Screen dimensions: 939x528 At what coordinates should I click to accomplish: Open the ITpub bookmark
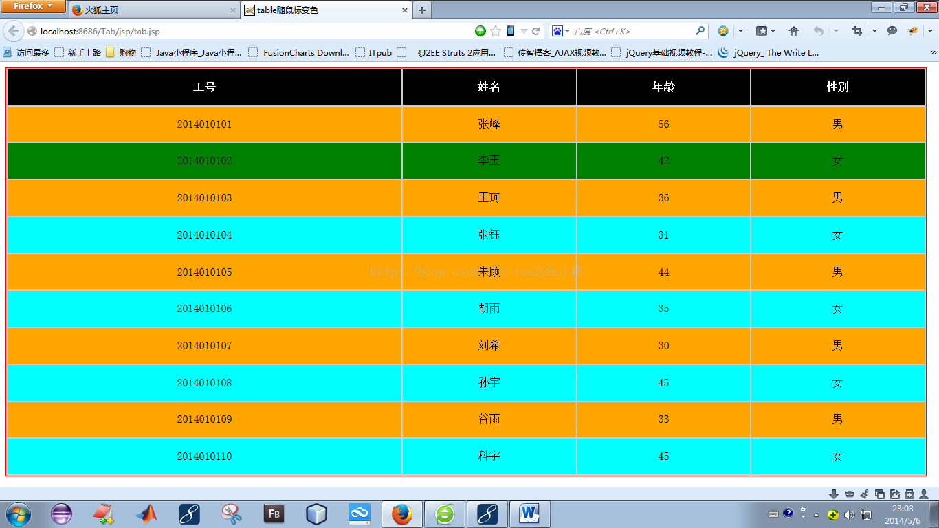pyautogui.click(x=374, y=52)
